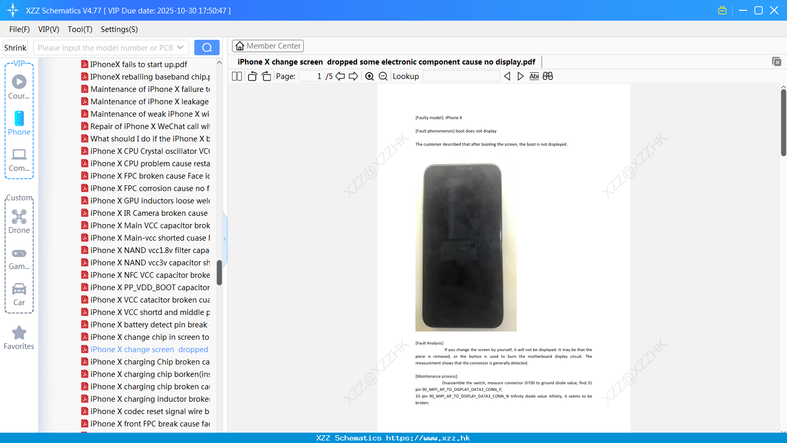Click the phone photo in the PDF

point(466,247)
